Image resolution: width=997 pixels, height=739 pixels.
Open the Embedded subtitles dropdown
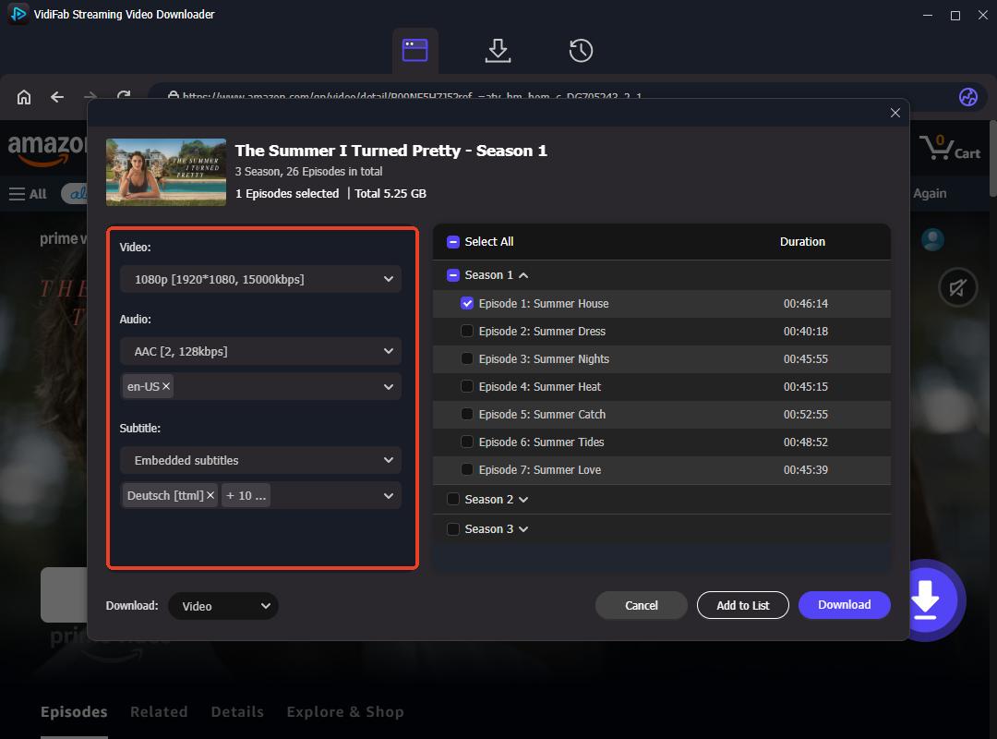[260, 460]
